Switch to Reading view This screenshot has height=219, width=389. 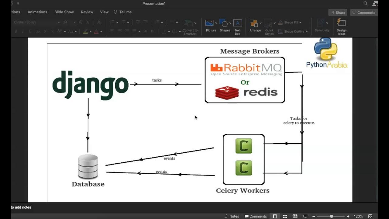pos(295,216)
